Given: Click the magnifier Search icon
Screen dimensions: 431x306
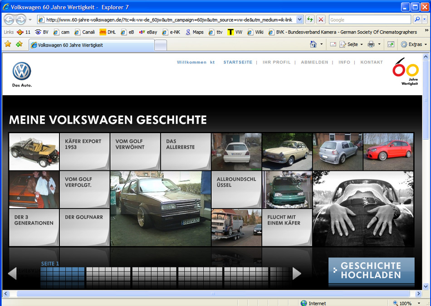Looking at the screenshot, I should 417,19.
